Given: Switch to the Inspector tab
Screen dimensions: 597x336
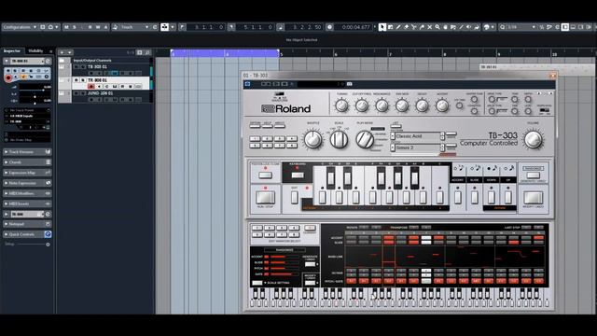Looking at the screenshot, I should 12,50.
